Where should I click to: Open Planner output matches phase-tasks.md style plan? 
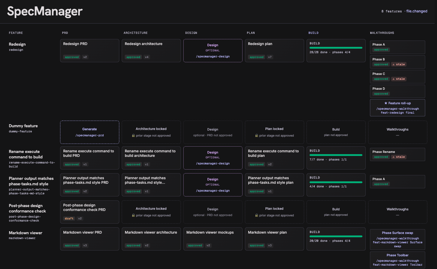pos(275,185)
